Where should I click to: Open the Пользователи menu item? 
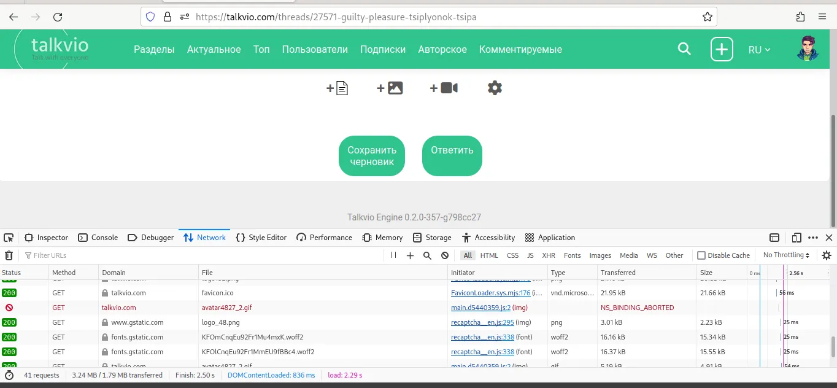click(315, 49)
